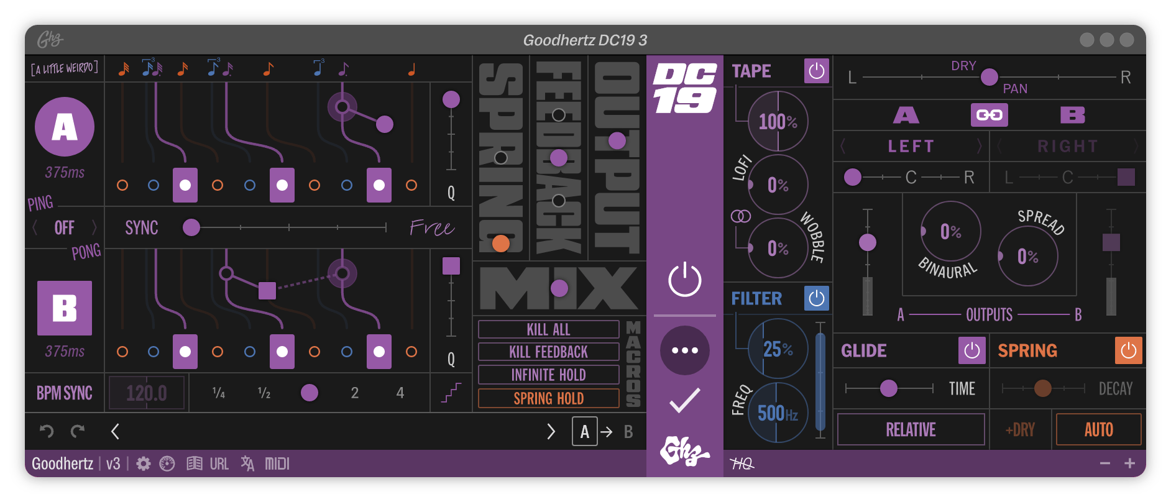Click the v3 version label
This screenshot has height=502, width=1171.
113,463
